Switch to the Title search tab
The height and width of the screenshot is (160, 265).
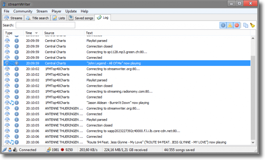click(37, 18)
